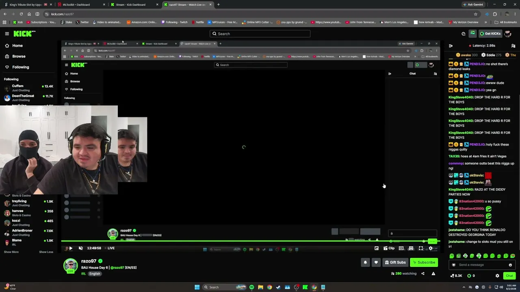Image resolution: width=520 pixels, height=292 pixels.
Task: Open the Kick sidebar hamburger menu
Action: (7, 34)
